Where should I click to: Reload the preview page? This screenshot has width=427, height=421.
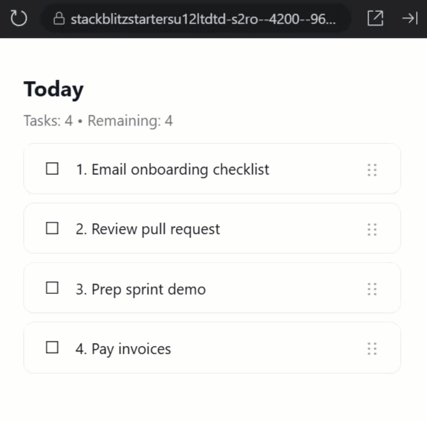19,19
